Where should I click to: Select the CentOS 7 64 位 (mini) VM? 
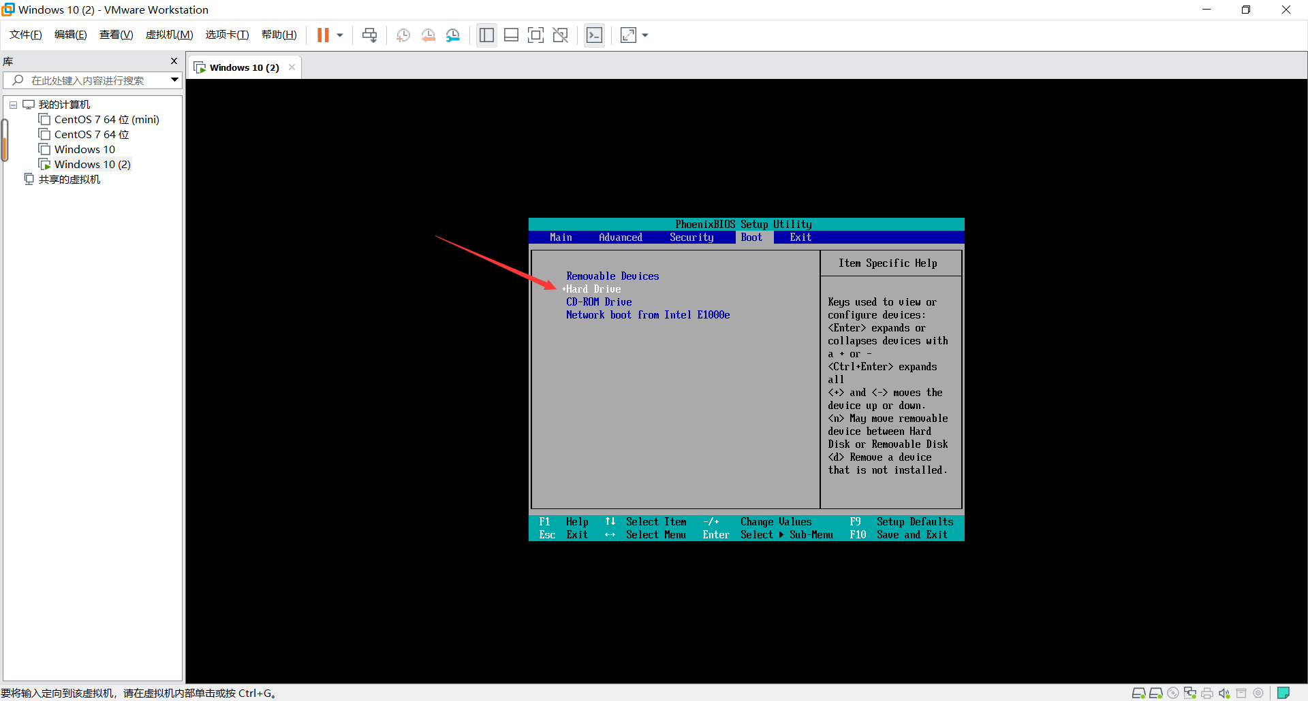point(107,120)
